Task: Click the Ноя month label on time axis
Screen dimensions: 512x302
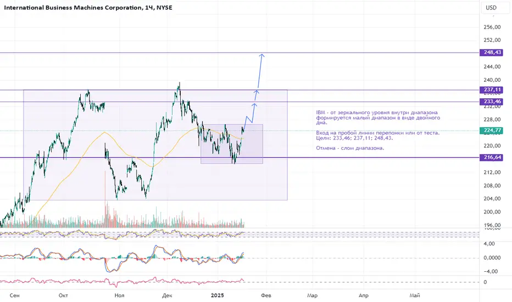Action: [x=120, y=295]
